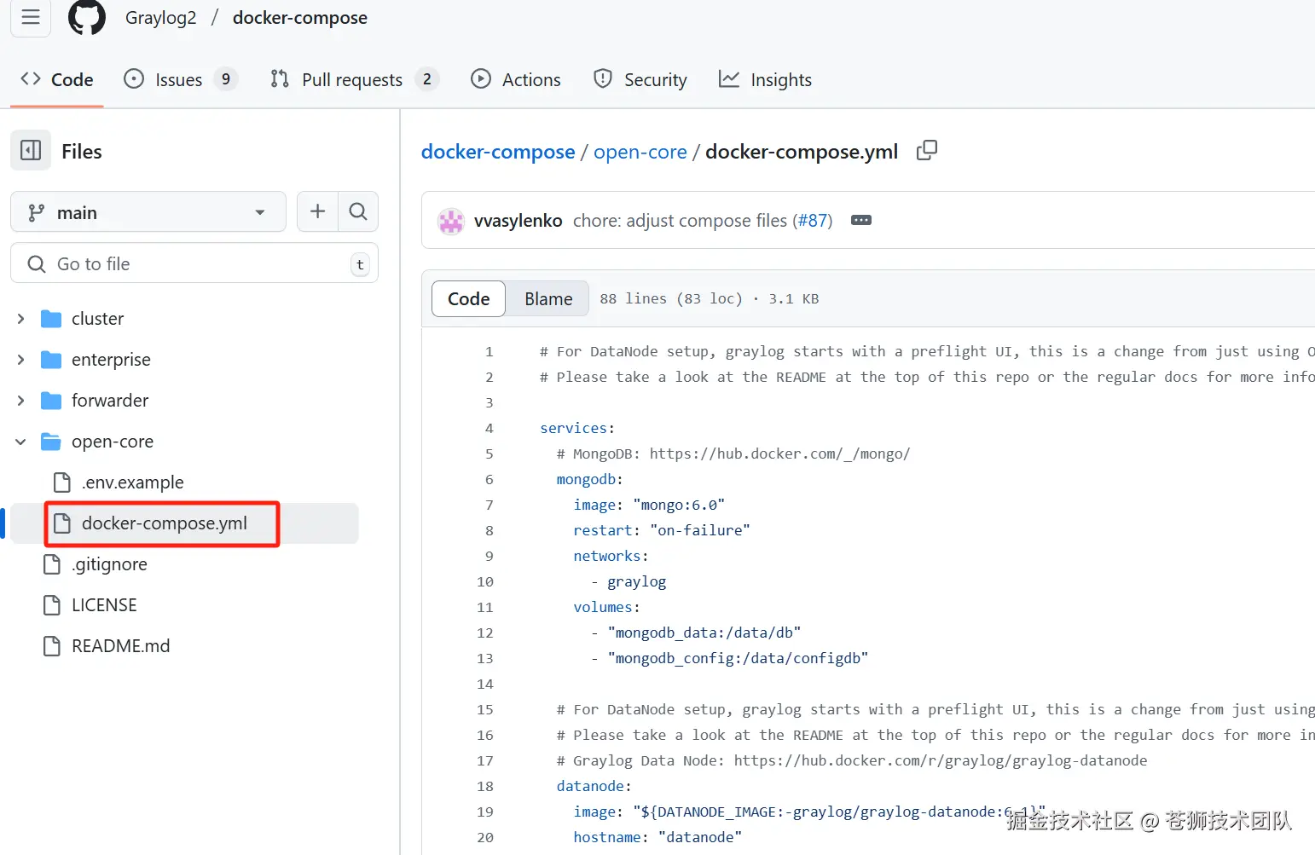Click the Security shield icon

(x=603, y=79)
